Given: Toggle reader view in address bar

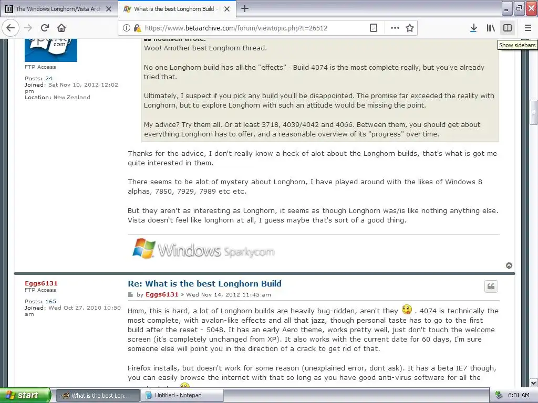Looking at the screenshot, I should pyautogui.click(x=374, y=28).
